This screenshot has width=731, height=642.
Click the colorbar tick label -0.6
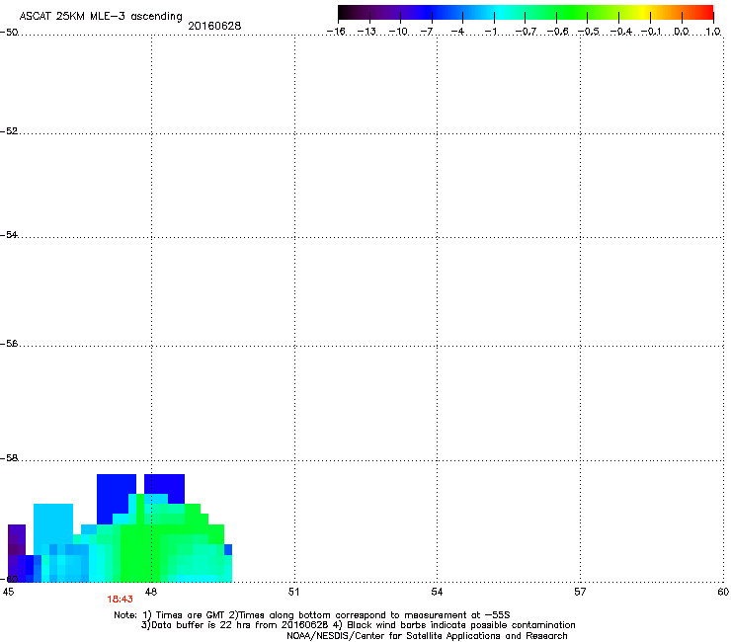[557, 32]
